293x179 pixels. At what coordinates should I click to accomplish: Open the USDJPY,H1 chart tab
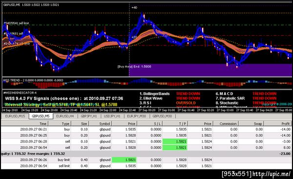112,116
